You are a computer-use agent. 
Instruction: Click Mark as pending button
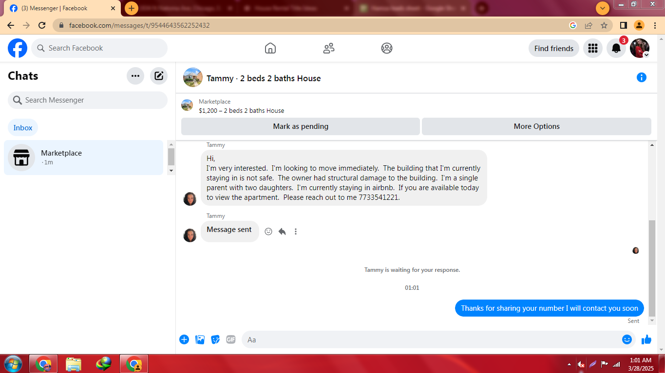[301, 126]
